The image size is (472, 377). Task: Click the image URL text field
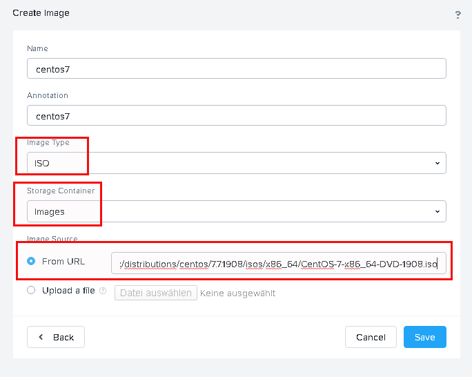279,264
